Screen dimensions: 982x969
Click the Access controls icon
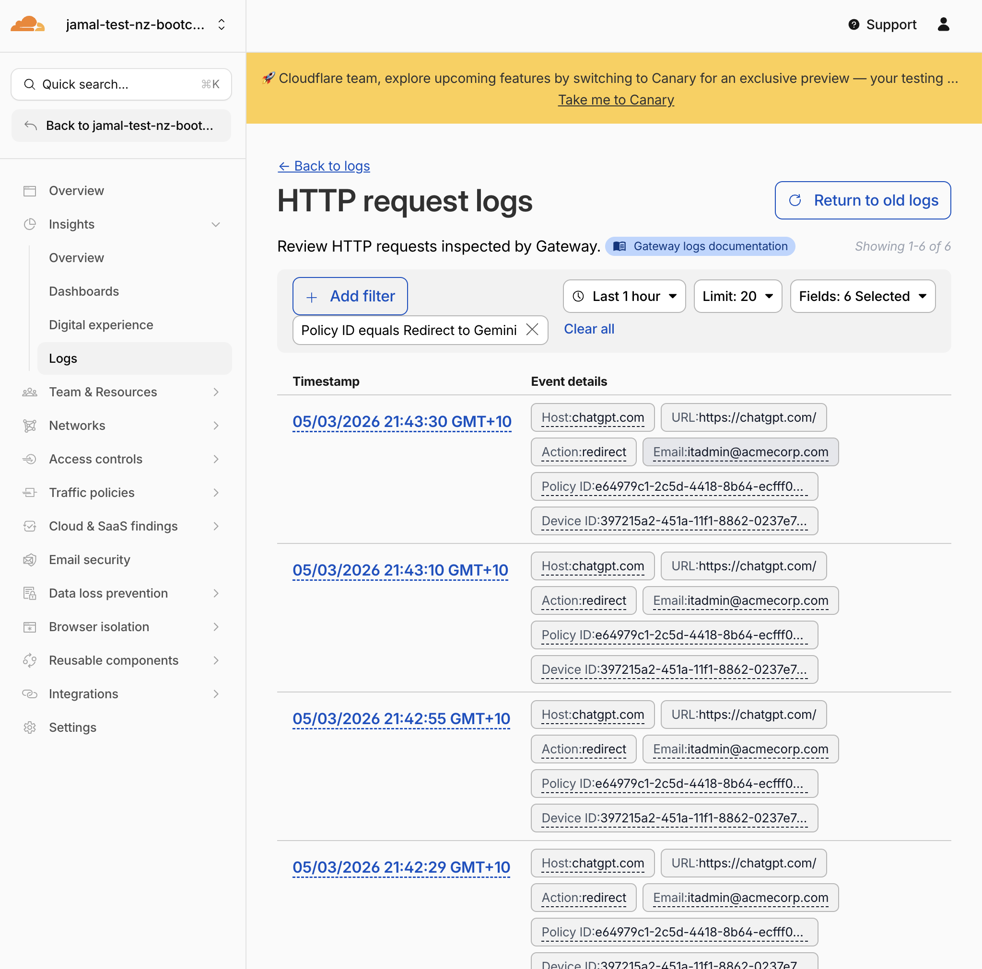coord(30,459)
